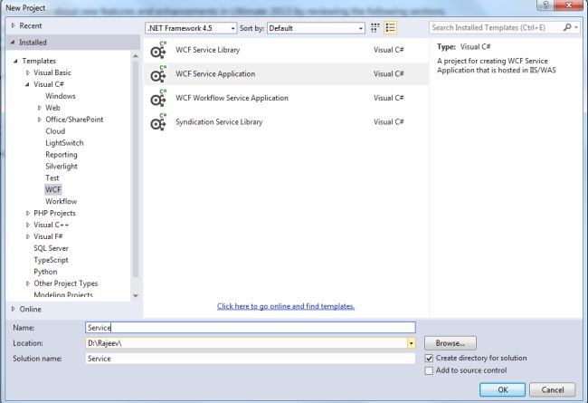Select WCF Service Application template name
Viewport: 588px width, 403px height.
point(215,74)
